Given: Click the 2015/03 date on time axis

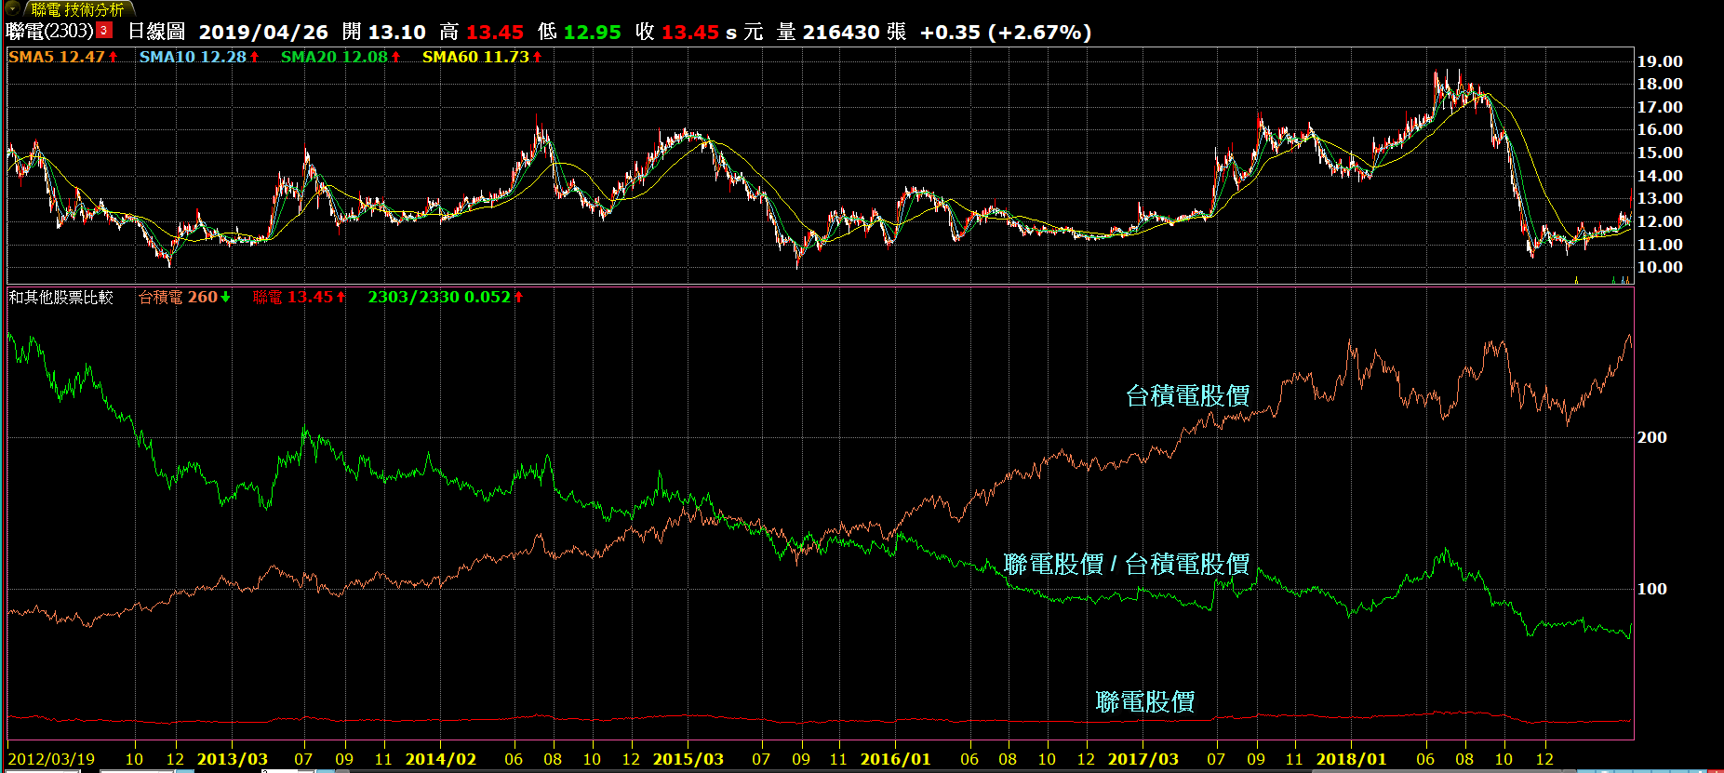Looking at the screenshot, I should click(x=688, y=759).
